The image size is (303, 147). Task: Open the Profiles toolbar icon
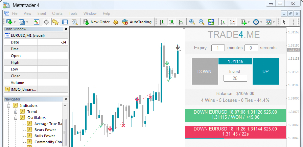(x=21, y=22)
